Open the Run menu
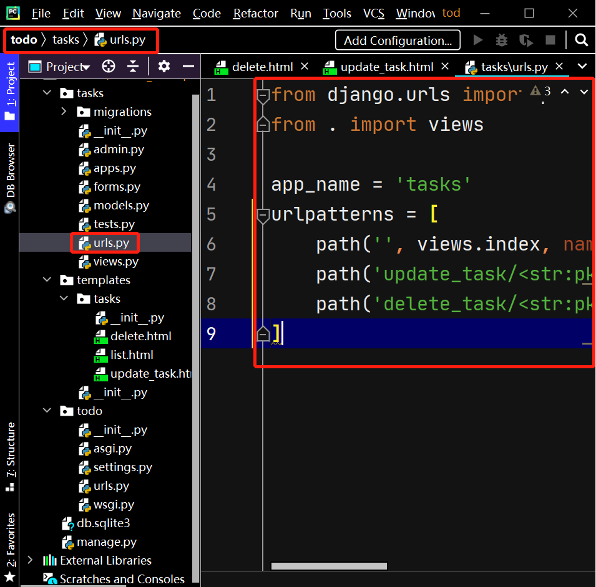The height and width of the screenshot is (587, 596). 300,13
